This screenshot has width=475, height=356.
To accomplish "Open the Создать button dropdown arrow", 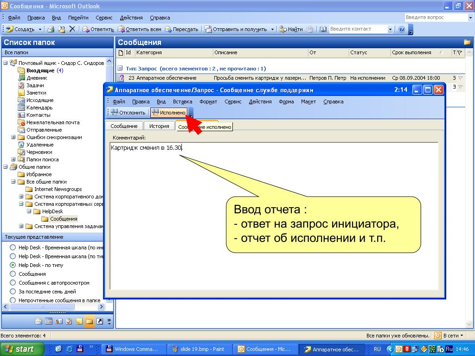I will (40, 29).
